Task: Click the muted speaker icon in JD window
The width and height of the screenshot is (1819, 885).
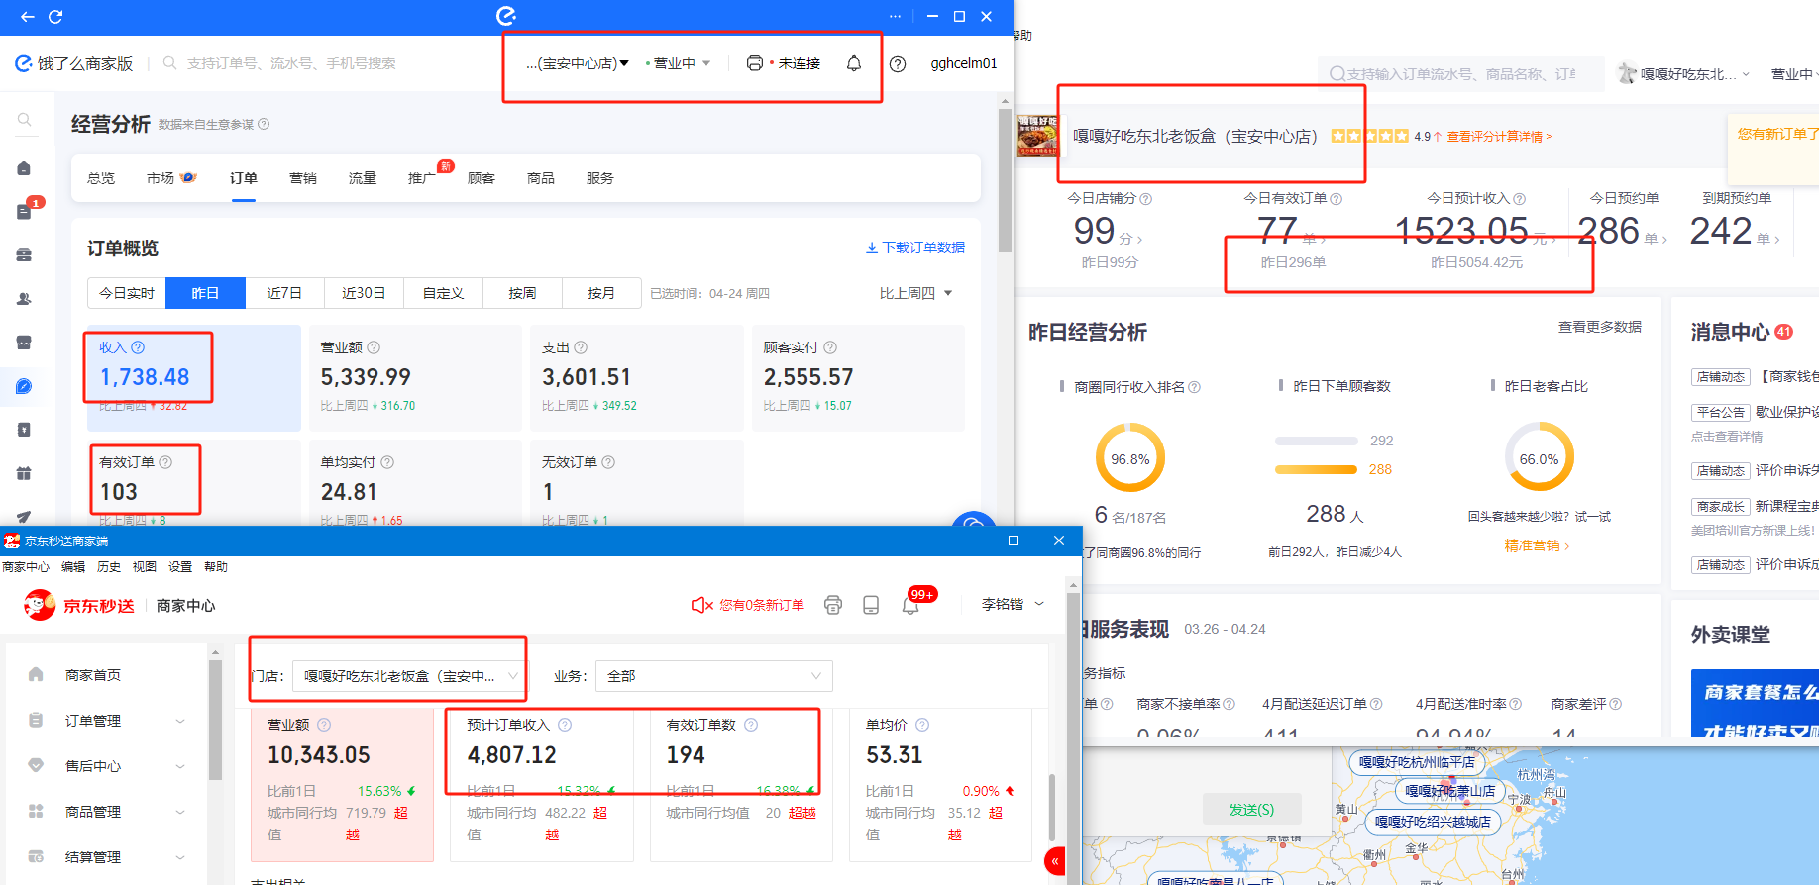Action: [701, 605]
